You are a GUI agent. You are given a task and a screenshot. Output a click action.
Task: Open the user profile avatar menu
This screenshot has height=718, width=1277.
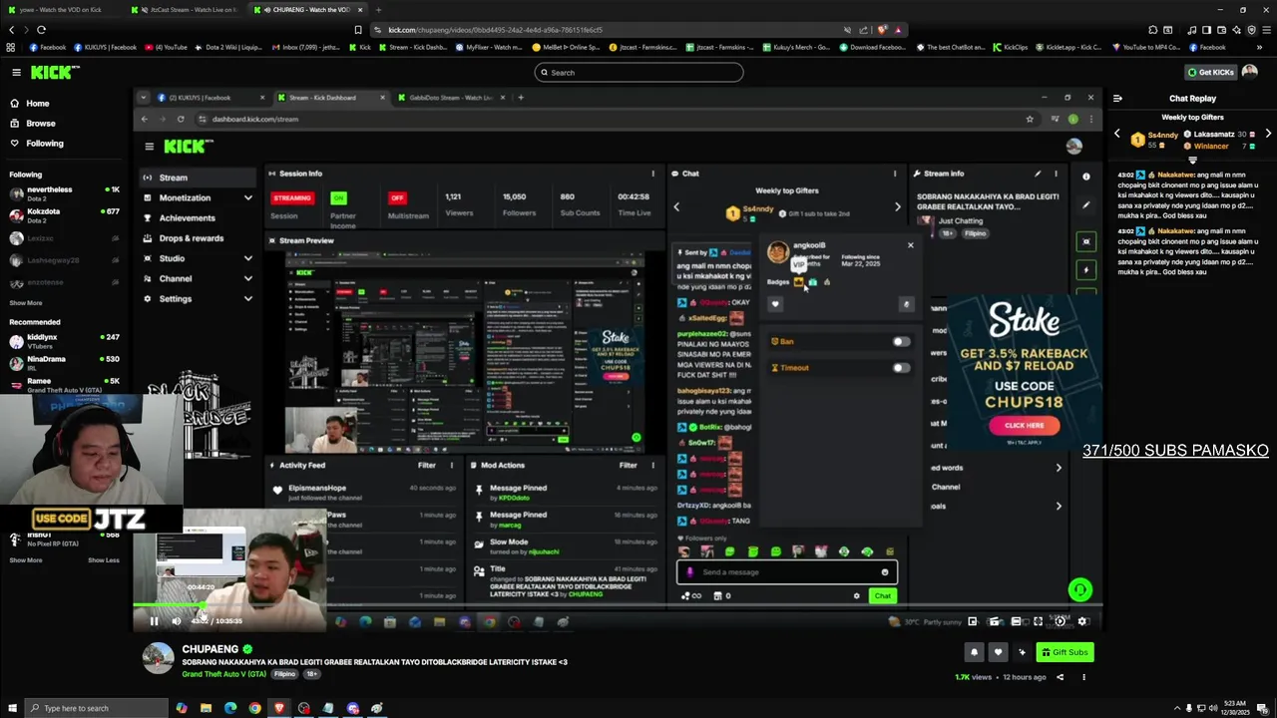tap(1250, 72)
